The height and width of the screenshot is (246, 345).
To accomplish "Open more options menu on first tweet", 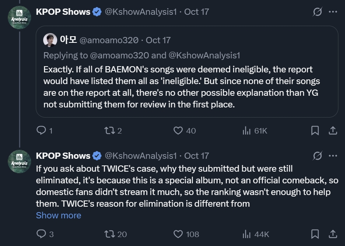I will tap(333, 12).
